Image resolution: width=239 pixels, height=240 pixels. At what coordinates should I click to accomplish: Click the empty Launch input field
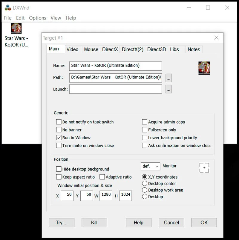click(116, 89)
